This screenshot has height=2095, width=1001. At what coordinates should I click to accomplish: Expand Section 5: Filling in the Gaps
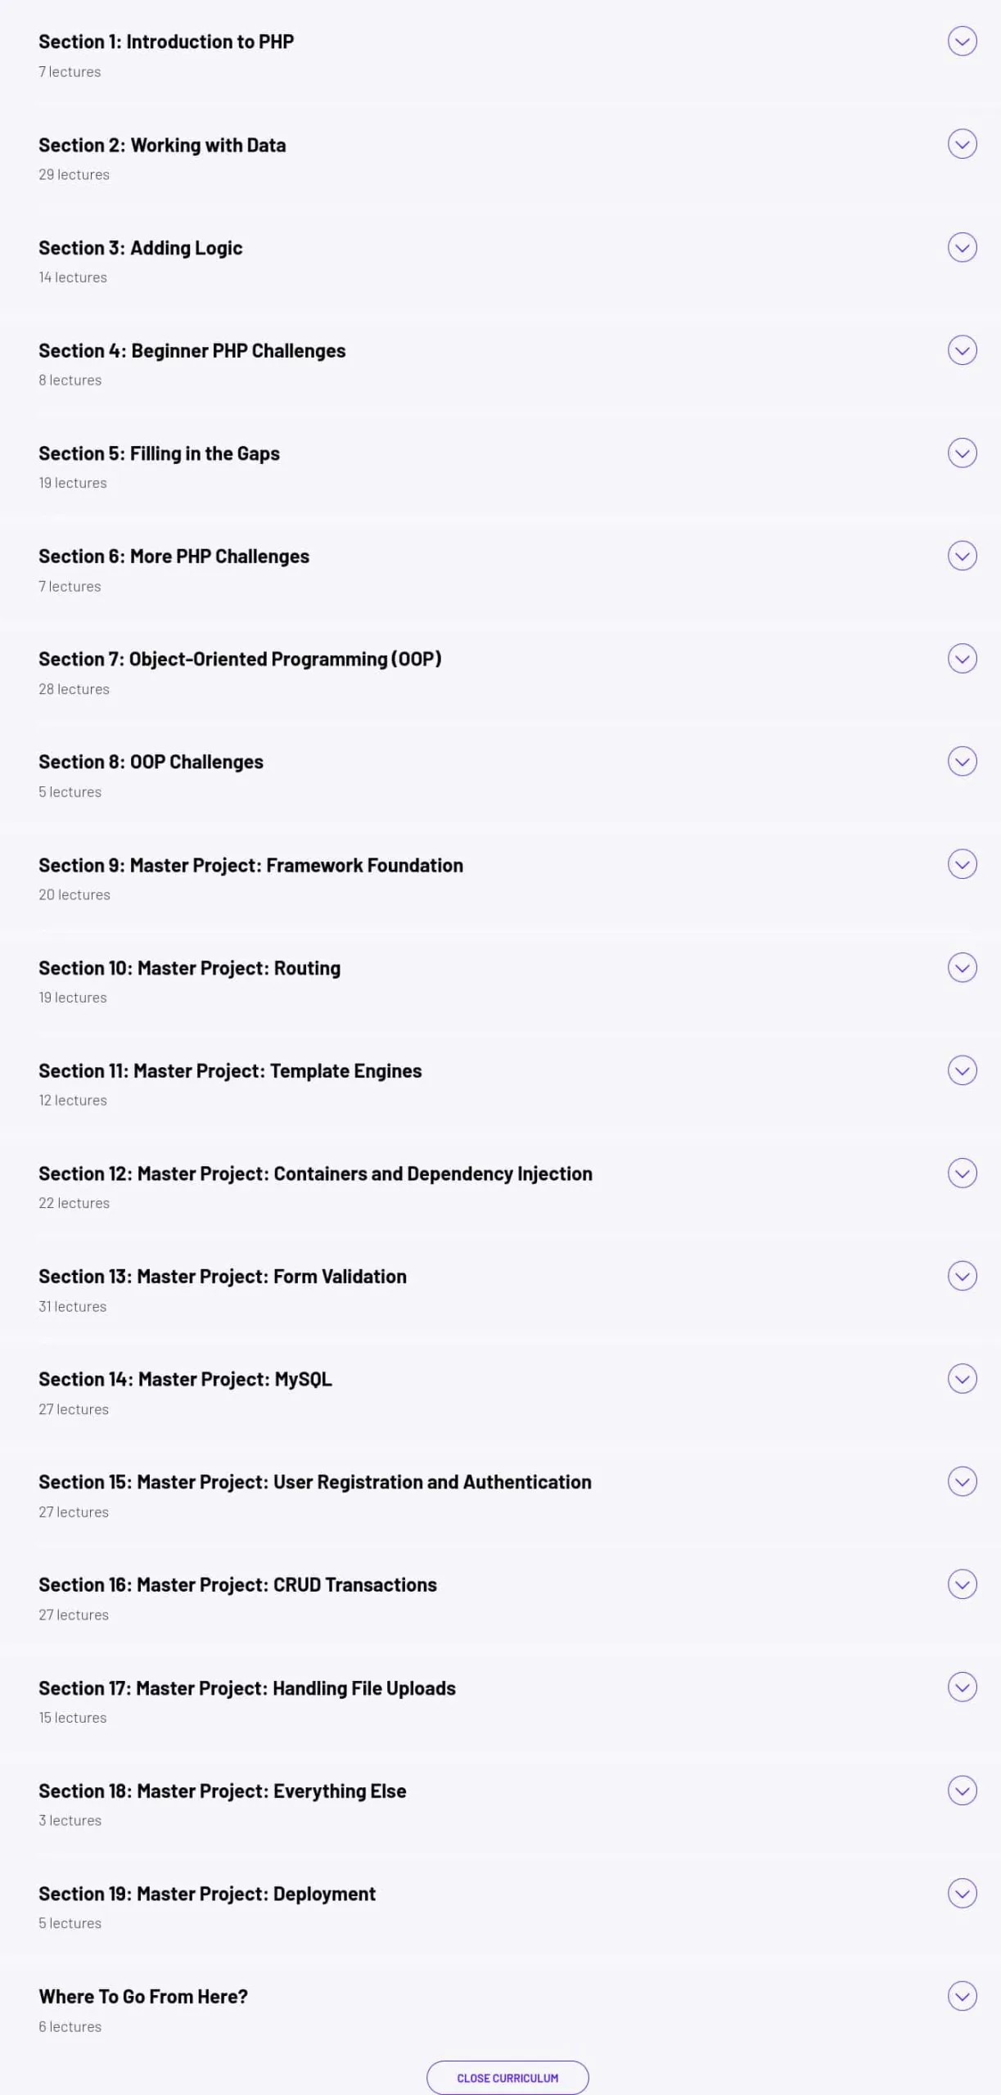point(962,453)
